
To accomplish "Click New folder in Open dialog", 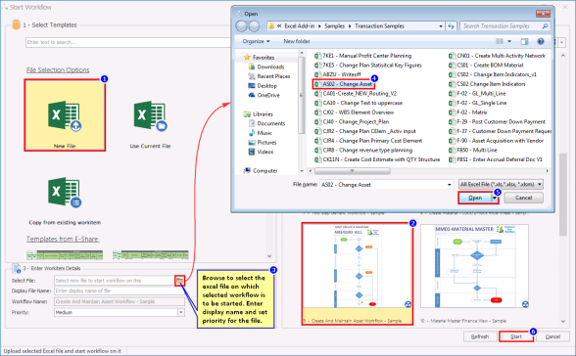I will (297, 41).
